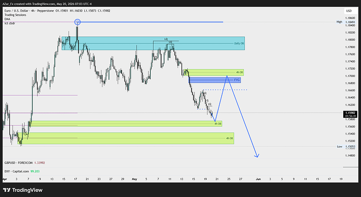Image resolution: width=361 pixels, height=197 pixels.
Task: Click the topmost LQ label over Daily OB
Action: click(x=166, y=39)
